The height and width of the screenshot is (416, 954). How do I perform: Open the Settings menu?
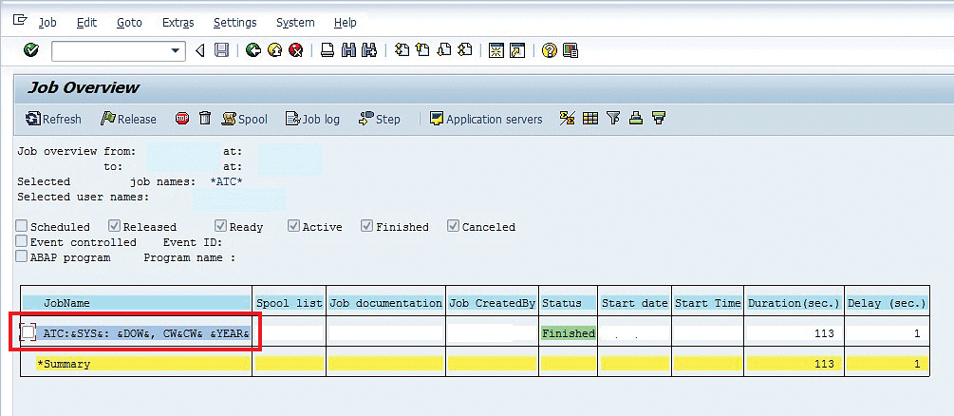234,22
